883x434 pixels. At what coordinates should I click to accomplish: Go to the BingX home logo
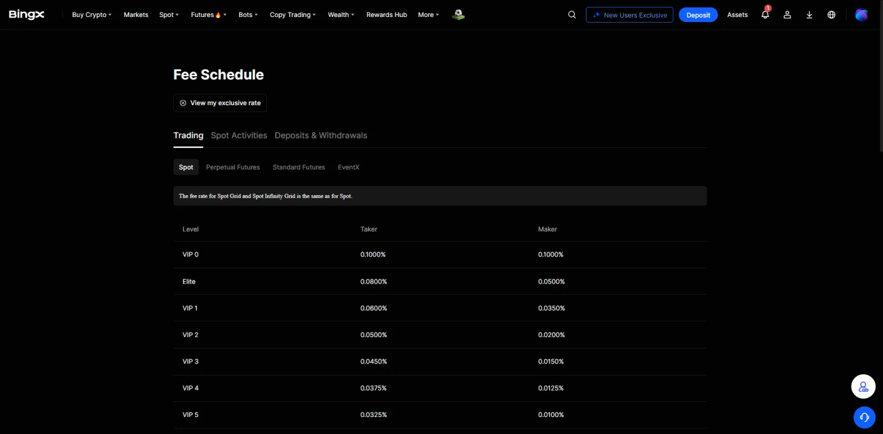[x=26, y=14]
